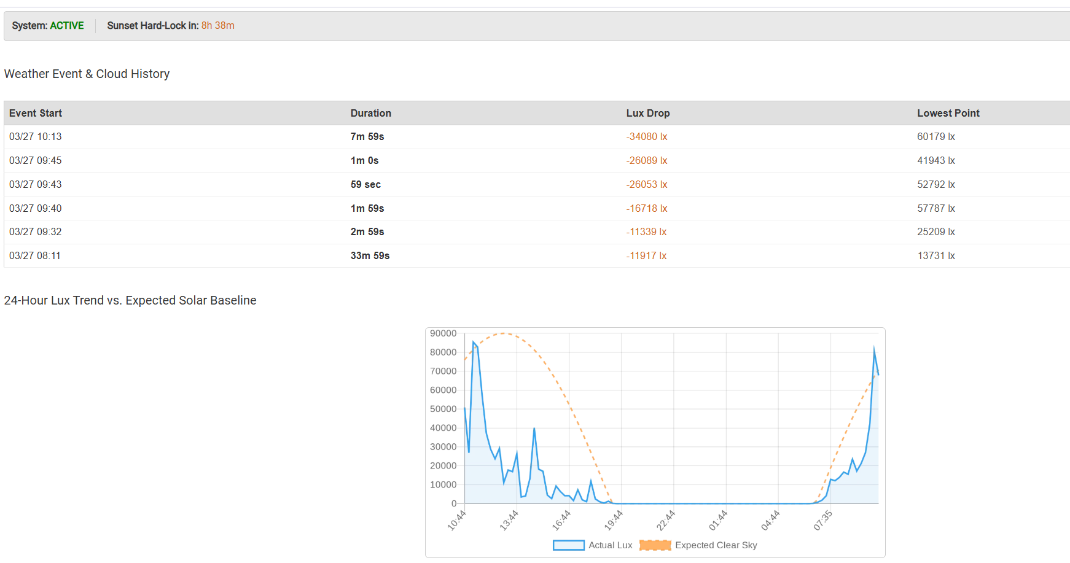Click the Lowest Point column header
The image size is (1070, 563).
click(x=948, y=113)
